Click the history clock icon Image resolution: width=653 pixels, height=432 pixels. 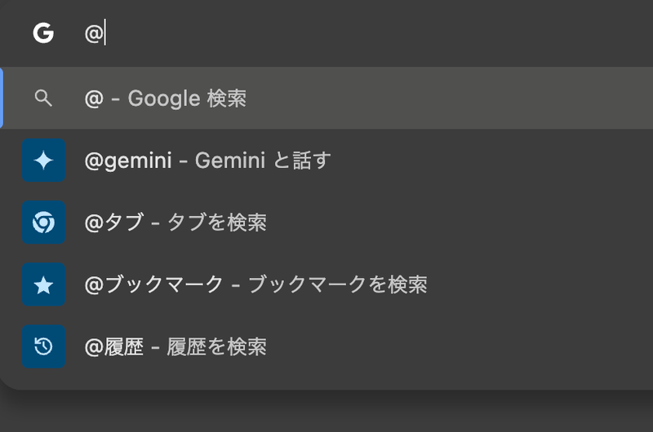tap(43, 346)
